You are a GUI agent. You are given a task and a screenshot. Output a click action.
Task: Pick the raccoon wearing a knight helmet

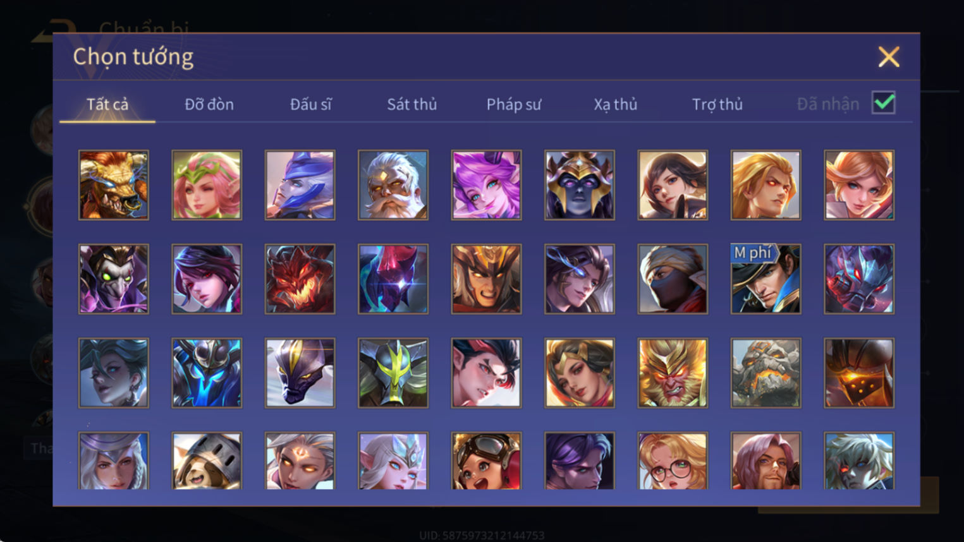pyautogui.click(x=207, y=461)
